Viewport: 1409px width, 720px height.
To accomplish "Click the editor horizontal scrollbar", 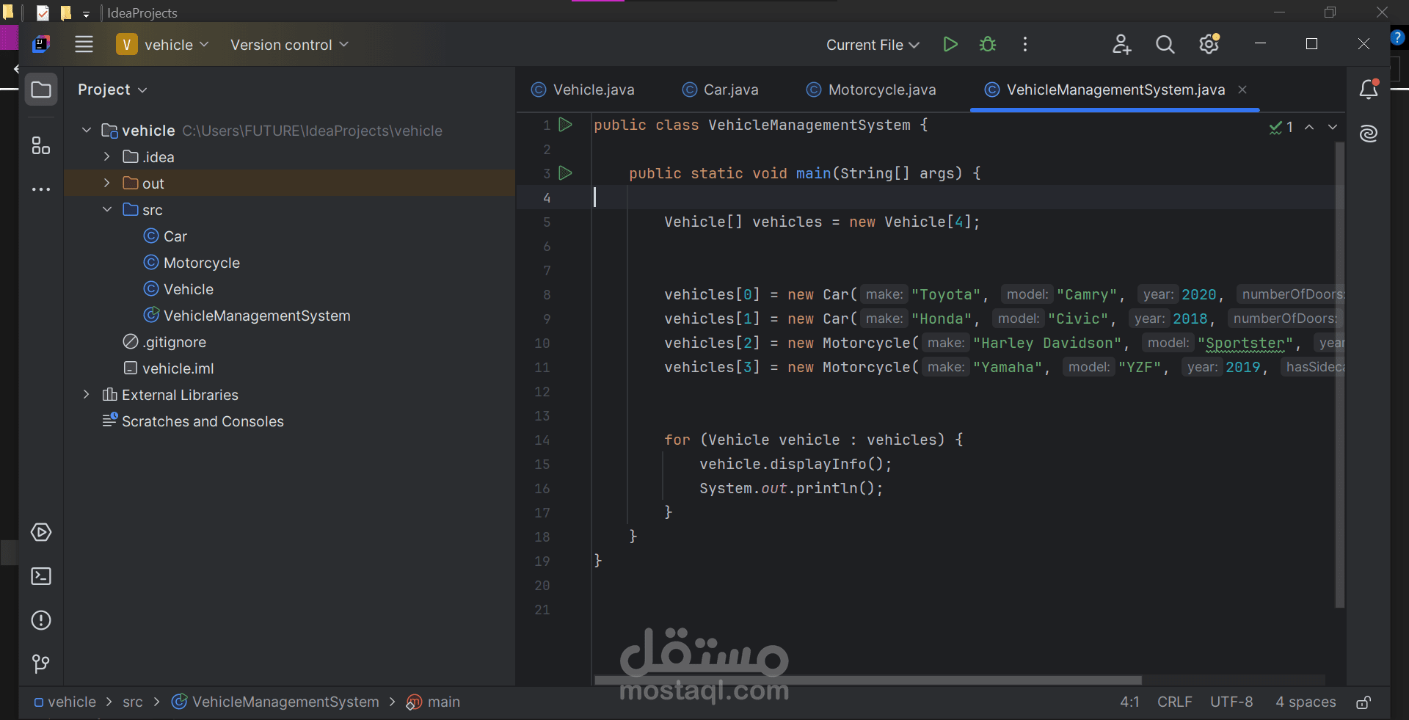I will tap(868, 680).
